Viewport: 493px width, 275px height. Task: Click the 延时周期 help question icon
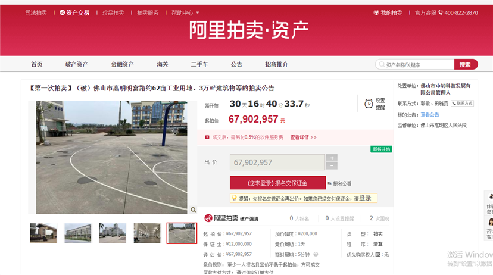click(x=316, y=254)
